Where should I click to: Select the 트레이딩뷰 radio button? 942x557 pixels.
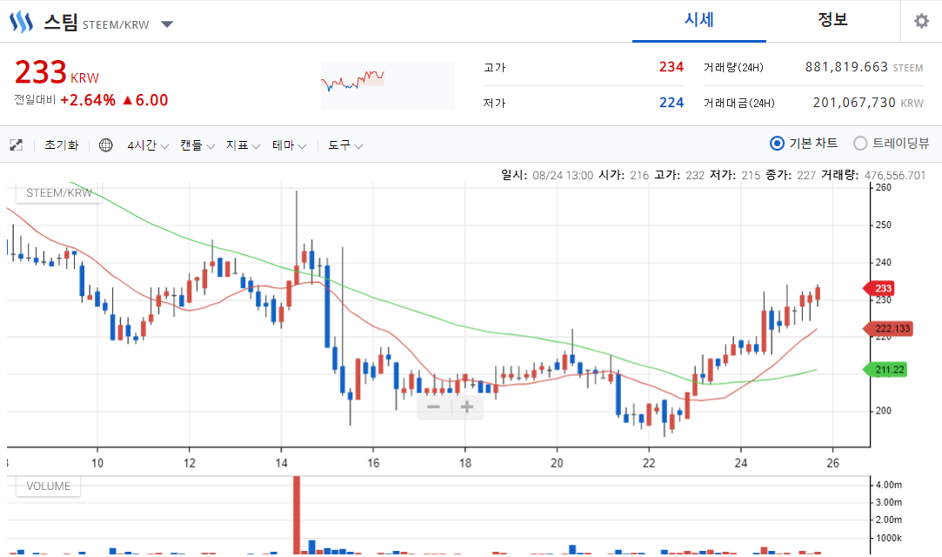point(860,143)
